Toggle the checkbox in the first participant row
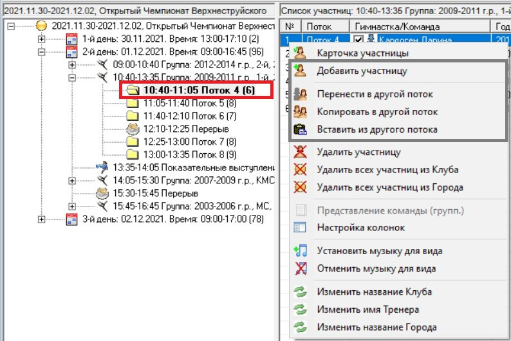 tap(360, 41)
